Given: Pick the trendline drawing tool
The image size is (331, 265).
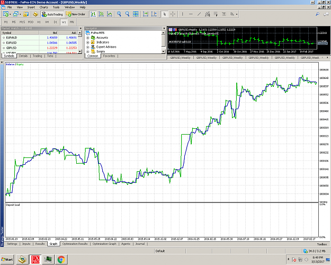Looking at the screenshot, I should point(199,14).
